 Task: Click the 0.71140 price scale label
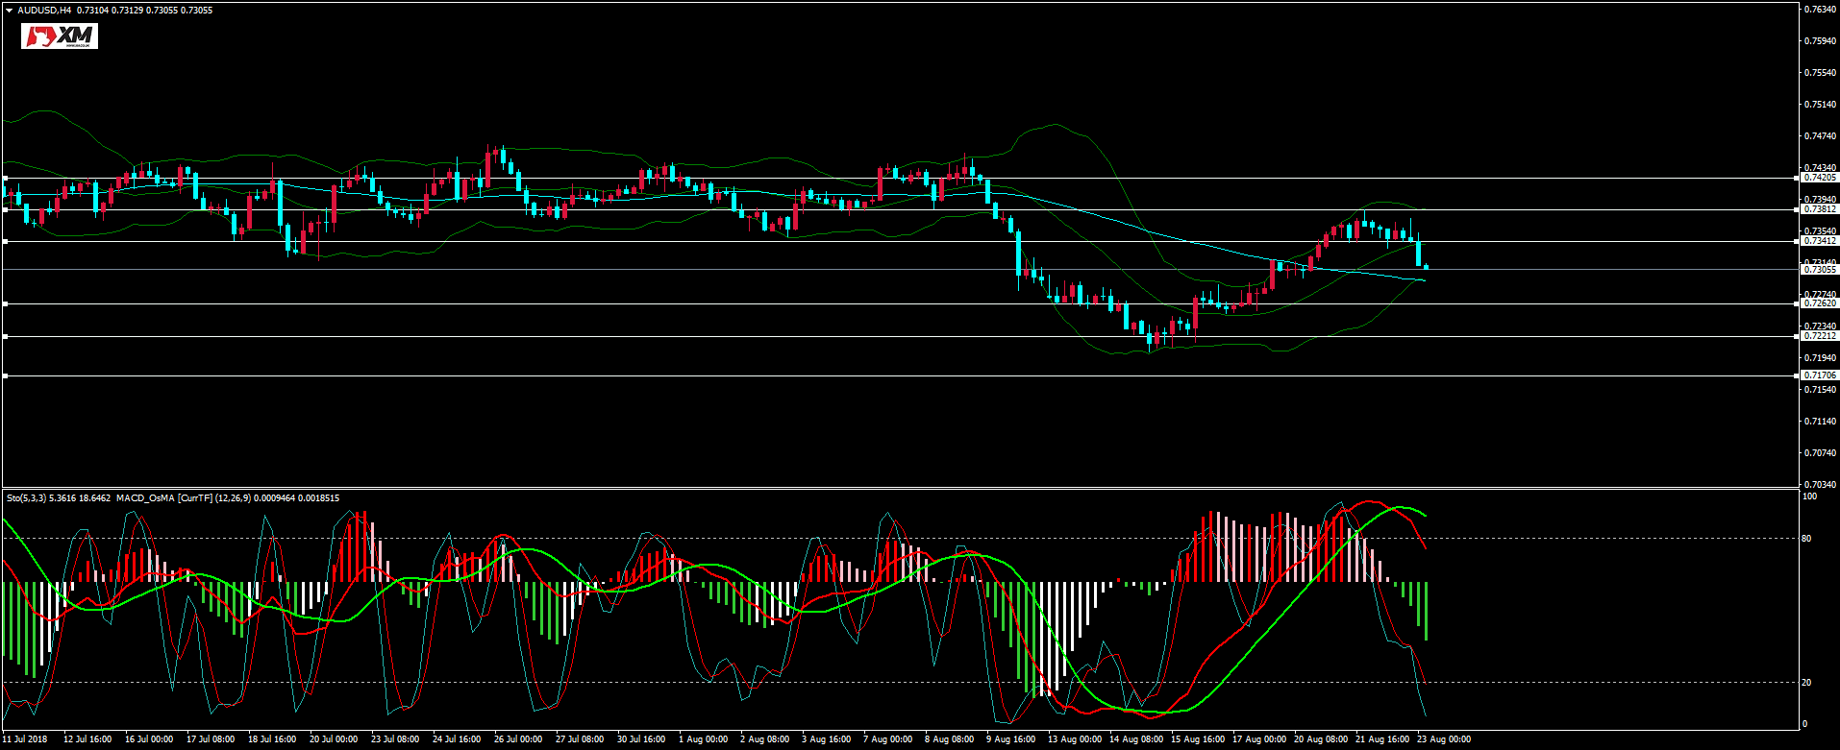point(1822,421)
